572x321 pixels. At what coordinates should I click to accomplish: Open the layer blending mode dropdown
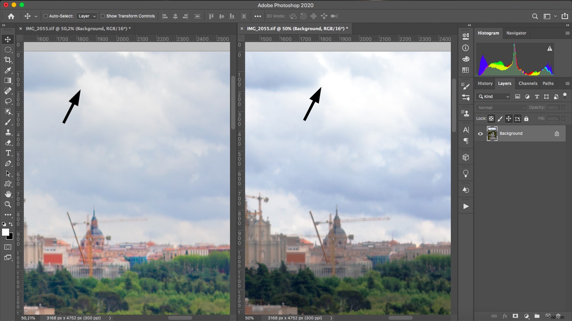click(x=501, y=107)
